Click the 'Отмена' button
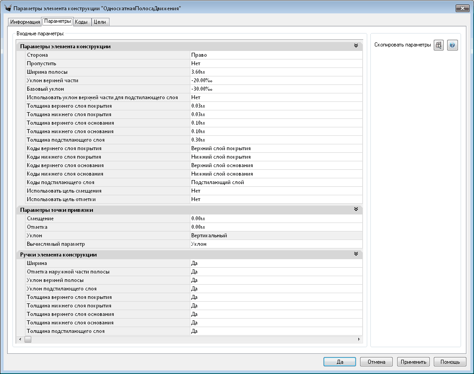Screen dimensions: 474x374 click(376, 362)
